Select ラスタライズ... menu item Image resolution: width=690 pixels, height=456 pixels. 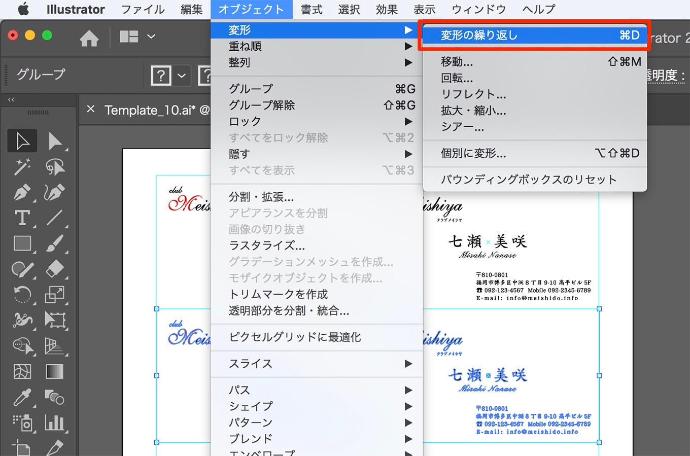[x=317, y=245]
